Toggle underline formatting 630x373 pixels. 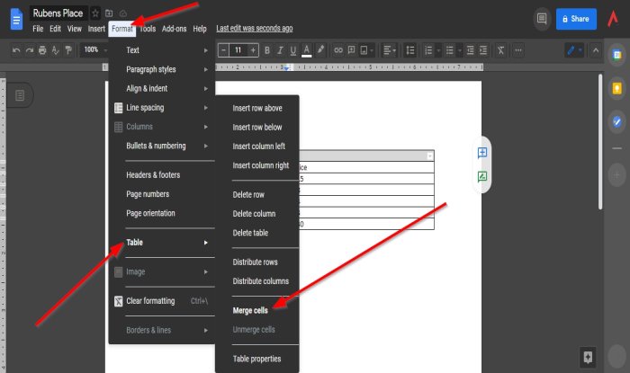[x=292, y=50]
